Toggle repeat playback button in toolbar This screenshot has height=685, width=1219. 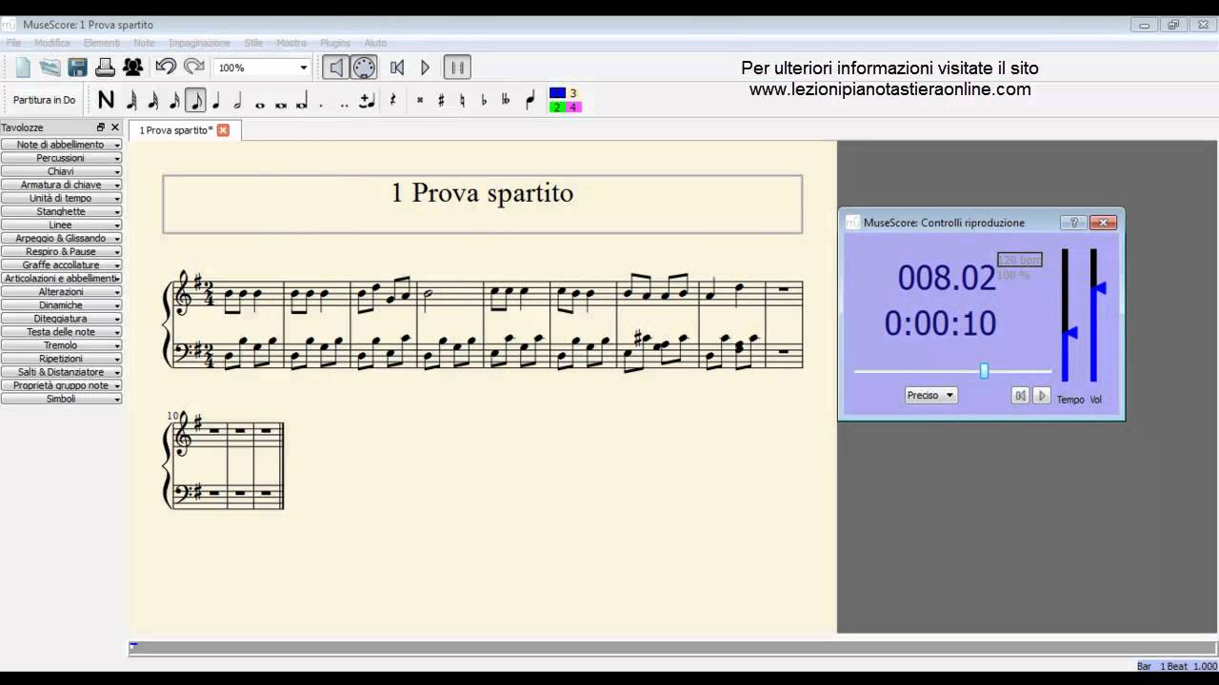457,68
